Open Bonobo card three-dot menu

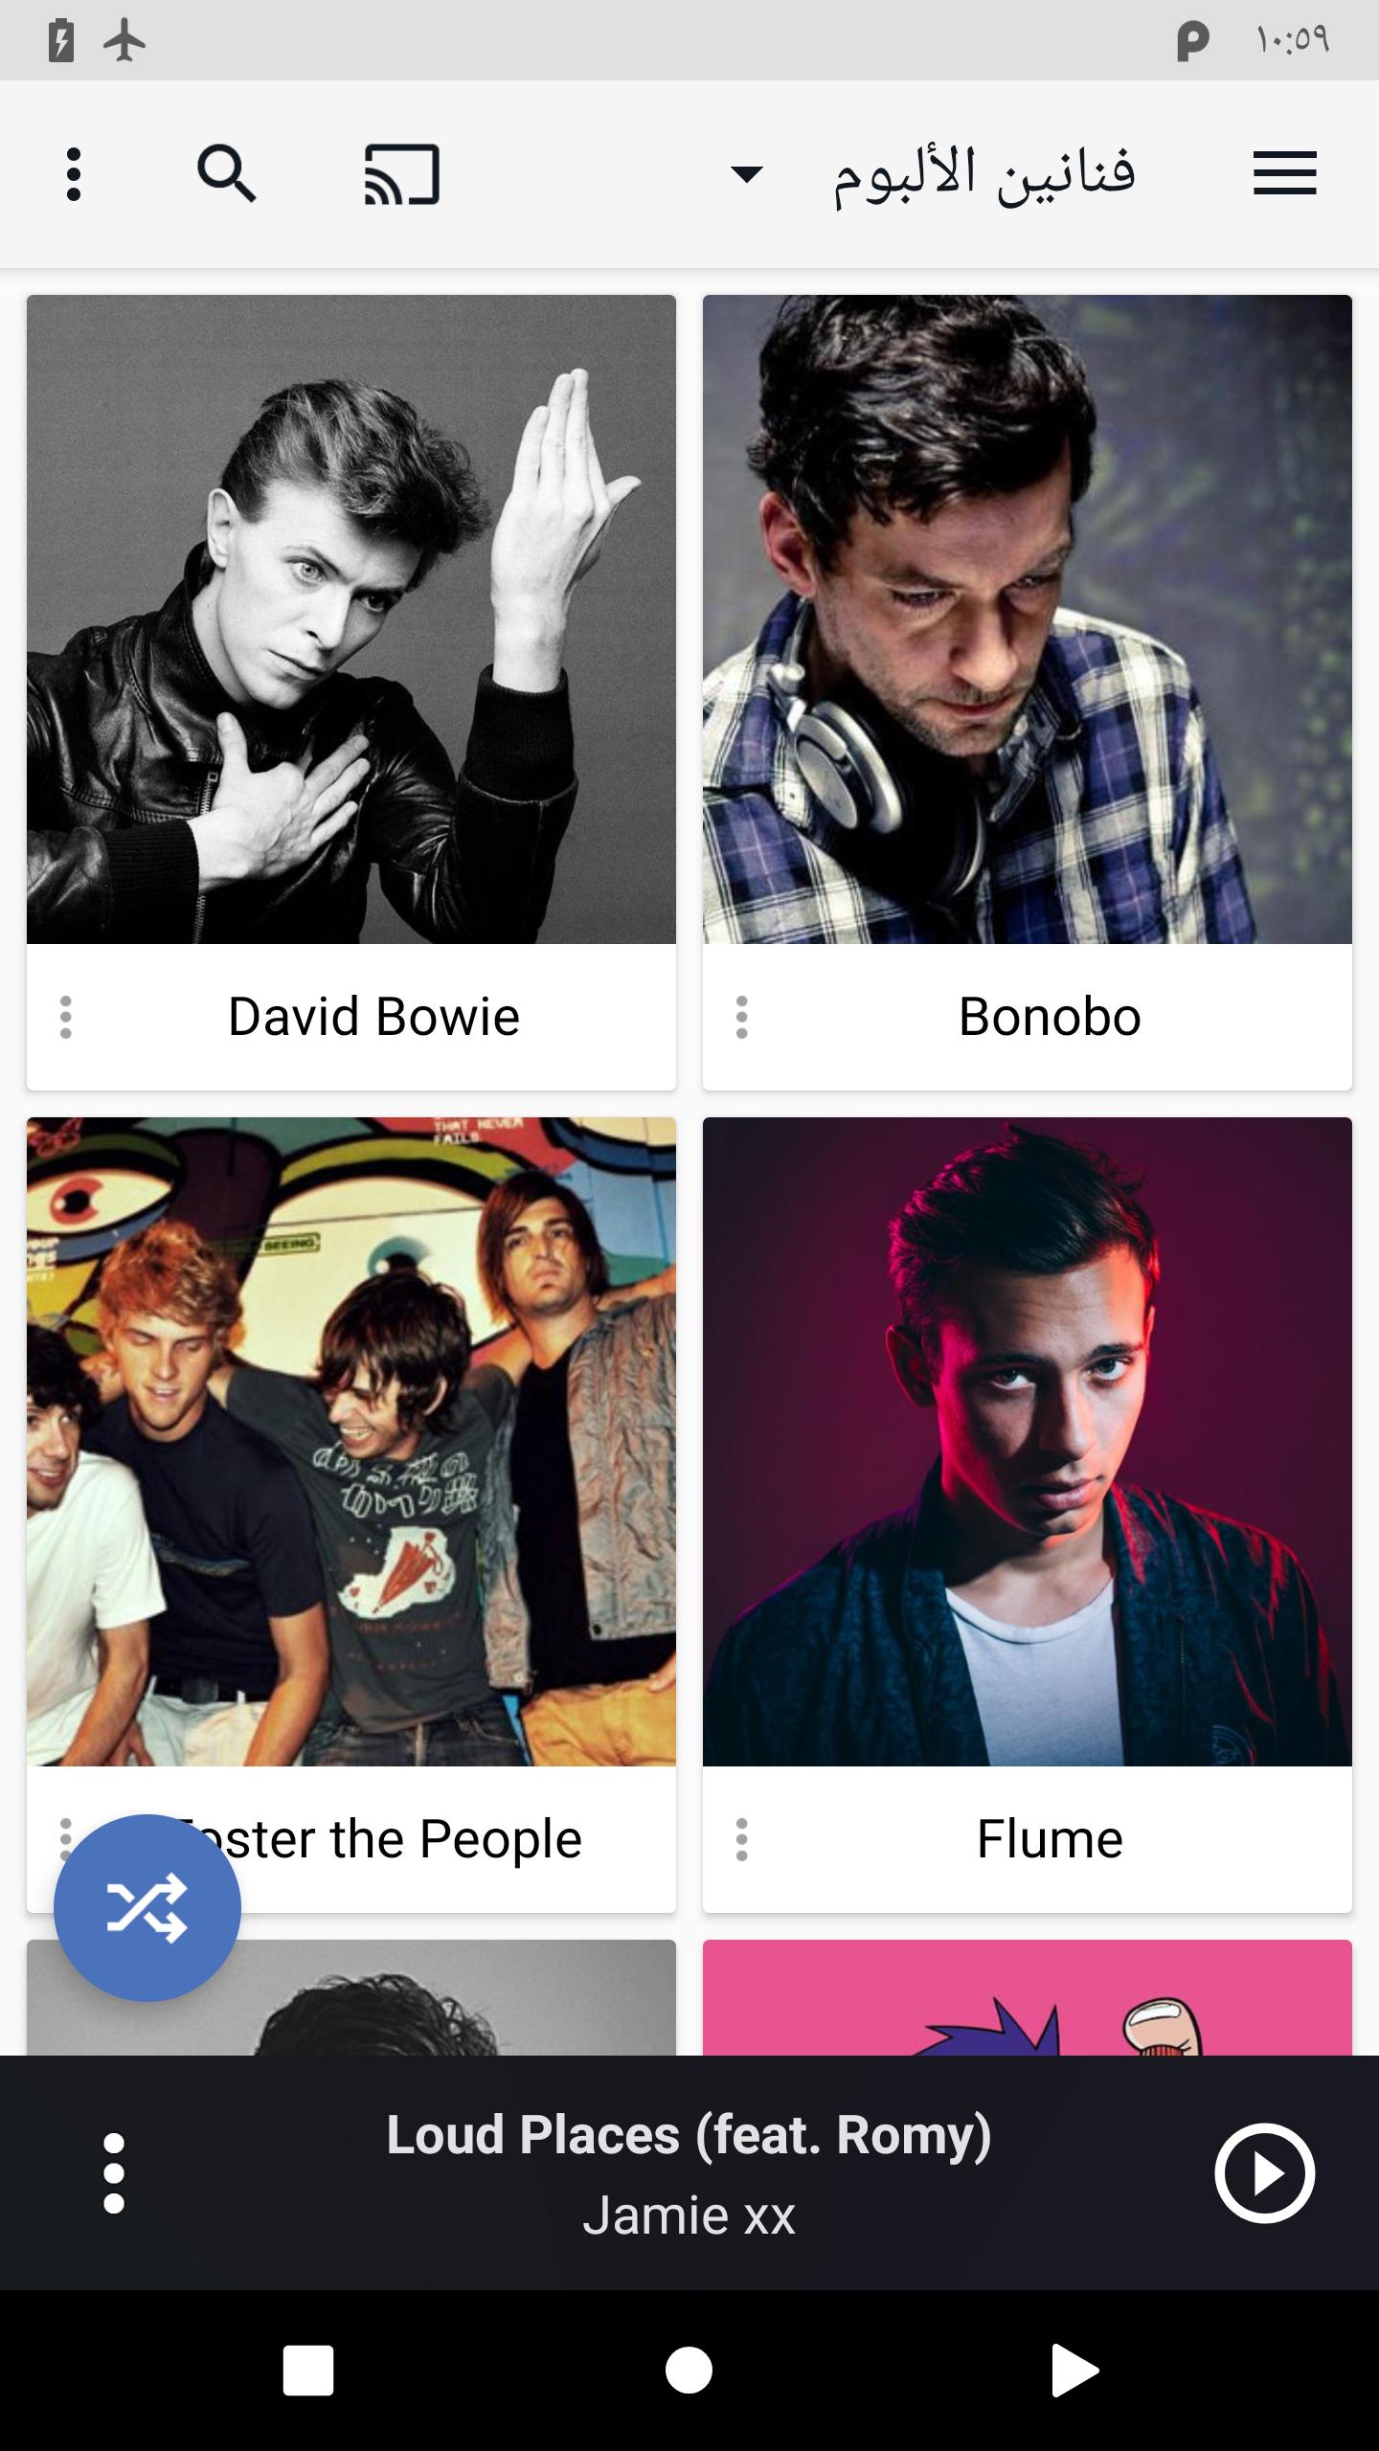[x=741, y=1017]
